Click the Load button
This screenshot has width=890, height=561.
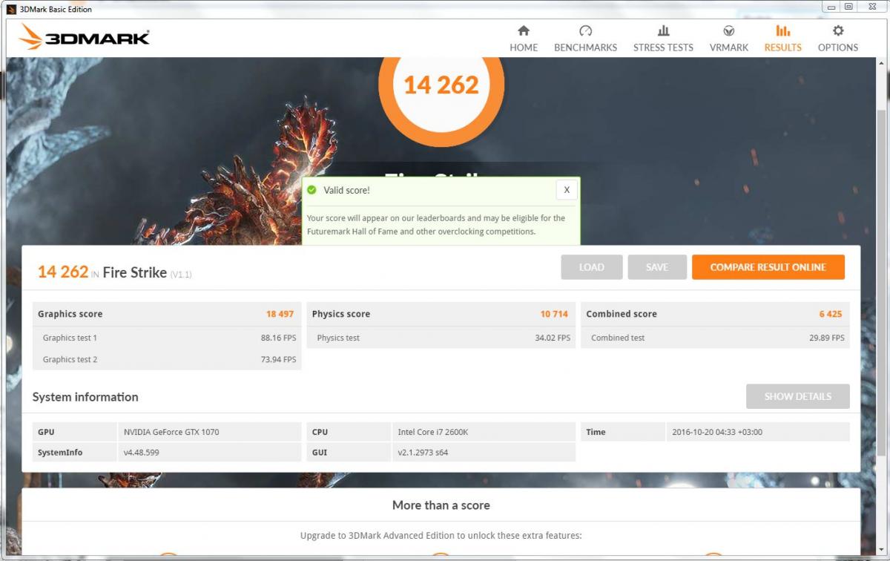(x=591, y=267)
